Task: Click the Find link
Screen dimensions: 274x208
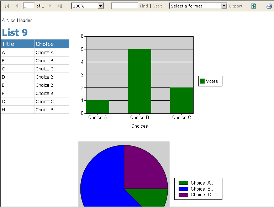Action: pos(144,6)
